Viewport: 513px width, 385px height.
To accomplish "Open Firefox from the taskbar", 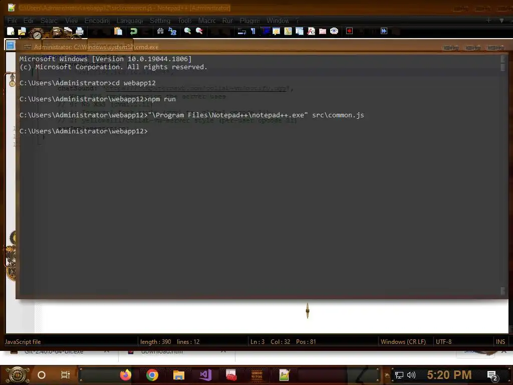I will coord(125,375).
